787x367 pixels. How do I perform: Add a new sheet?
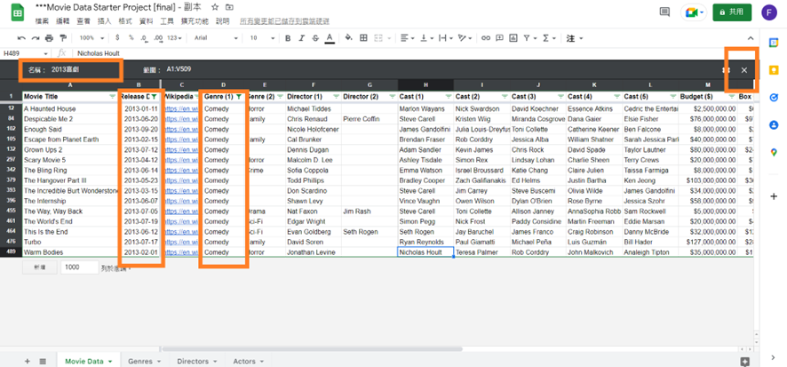[28, 361]
